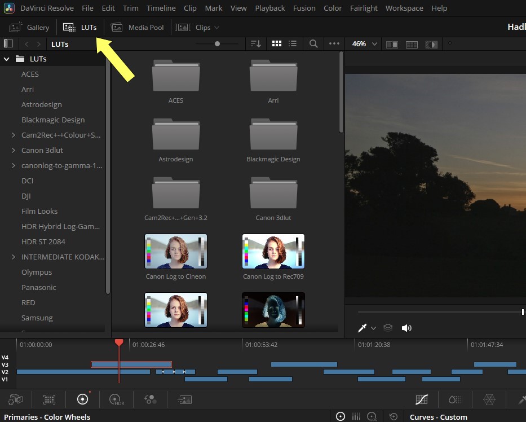Open the Playback menu

[x=269, y=8]
